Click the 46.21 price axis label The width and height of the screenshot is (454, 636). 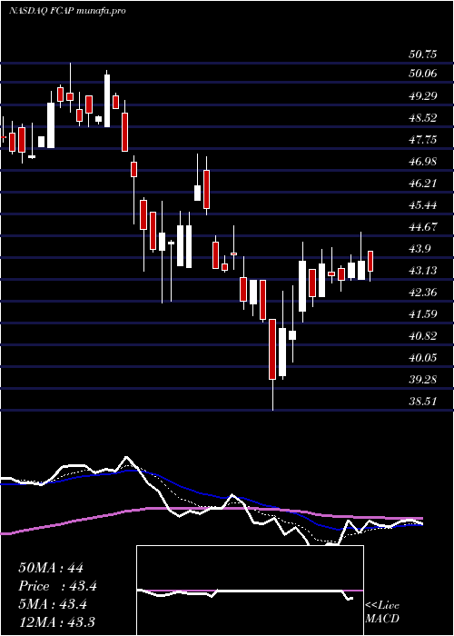[x=422, y=184]
